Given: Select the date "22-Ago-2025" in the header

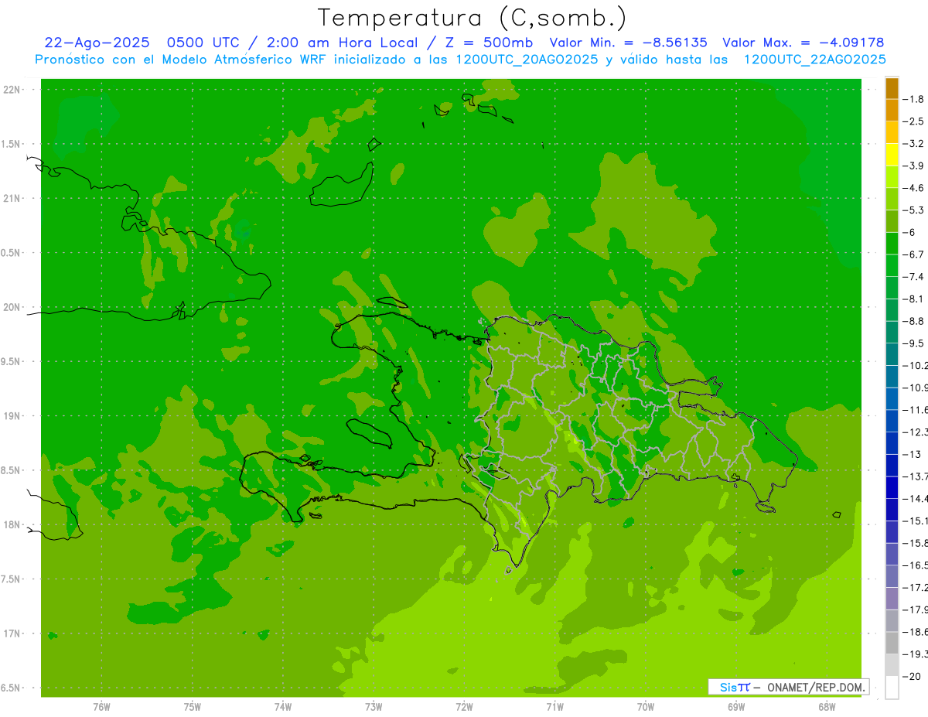Looking at the screenshot, I should click(x=97, y=43).
